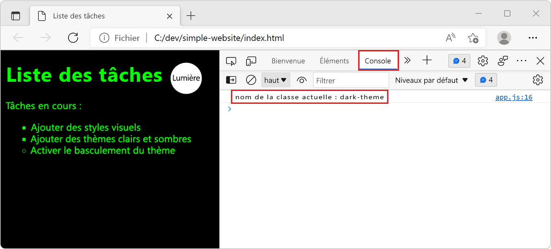Click task Ajouter des styles visuels
This screenshot has width=551, height=249.
pos(85,127)
